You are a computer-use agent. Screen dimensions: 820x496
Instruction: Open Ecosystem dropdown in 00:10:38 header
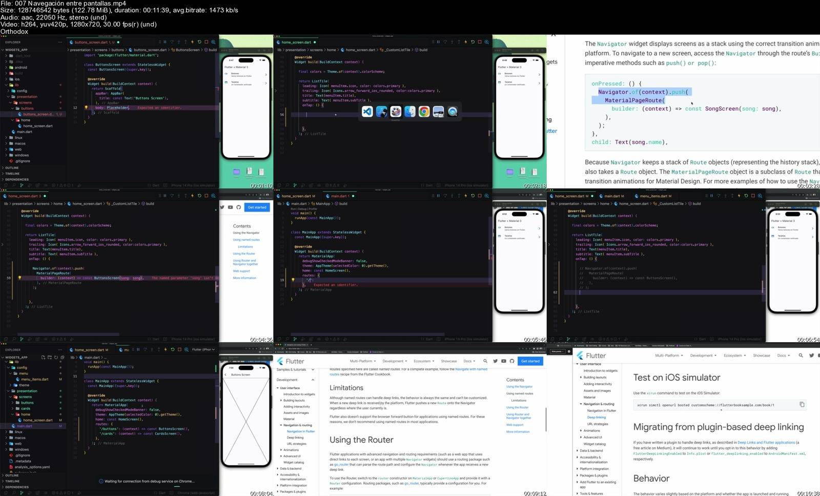pyautogui.click(x=734, y=355)
